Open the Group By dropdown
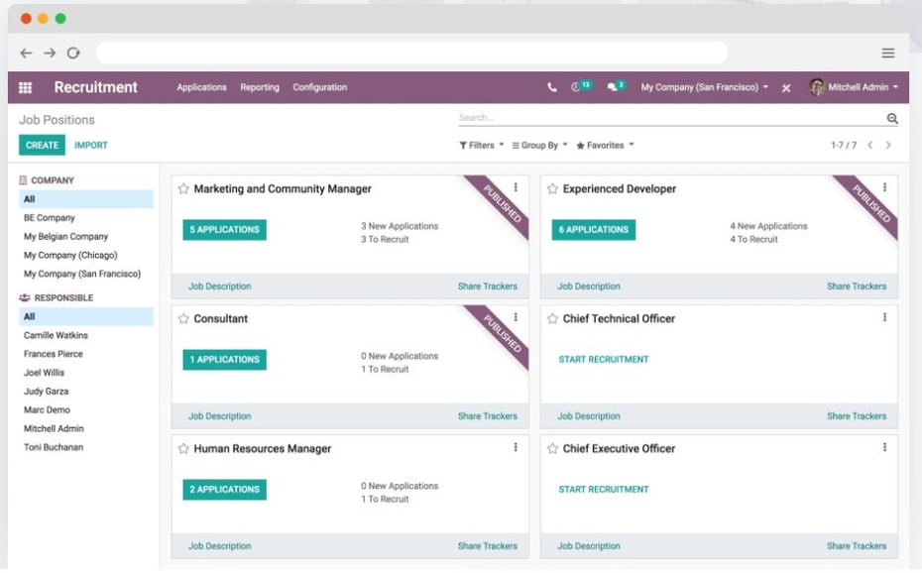Image resolution: width=922 pixels, height=573 pixels. [x=539, y=146]
